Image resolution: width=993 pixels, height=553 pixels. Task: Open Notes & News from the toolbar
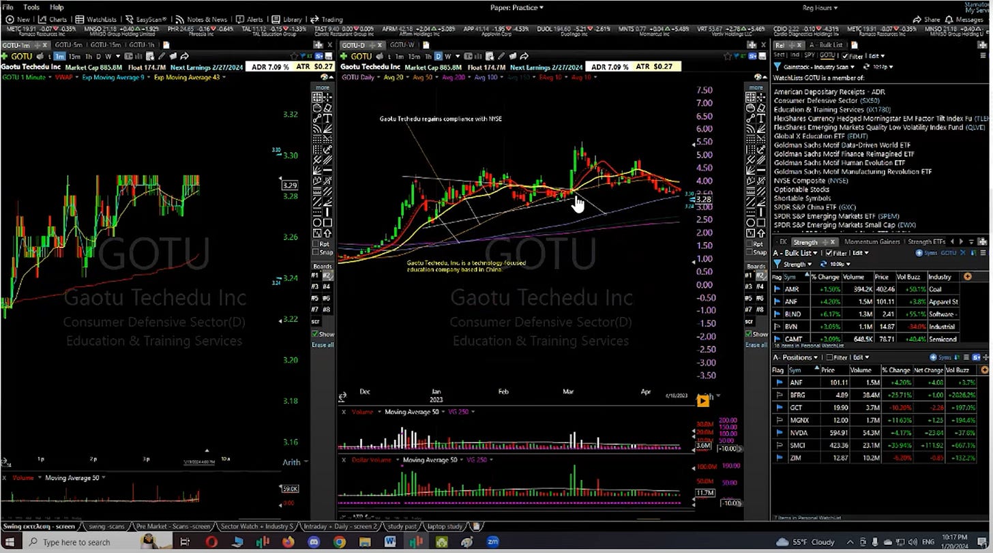201,19
